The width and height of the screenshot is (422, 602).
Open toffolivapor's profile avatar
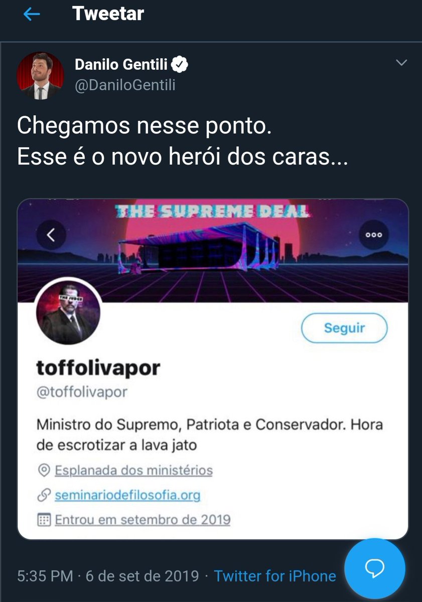[68, 312]
